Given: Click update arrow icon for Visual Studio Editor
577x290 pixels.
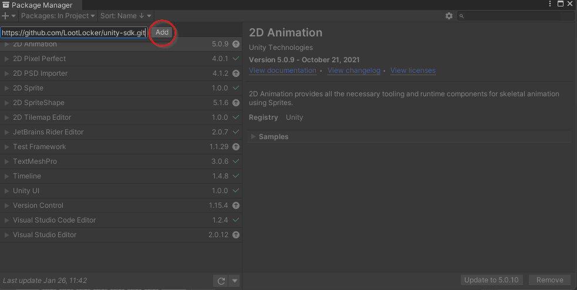Looking at the screenshot, I should click(x=236, y=235).
